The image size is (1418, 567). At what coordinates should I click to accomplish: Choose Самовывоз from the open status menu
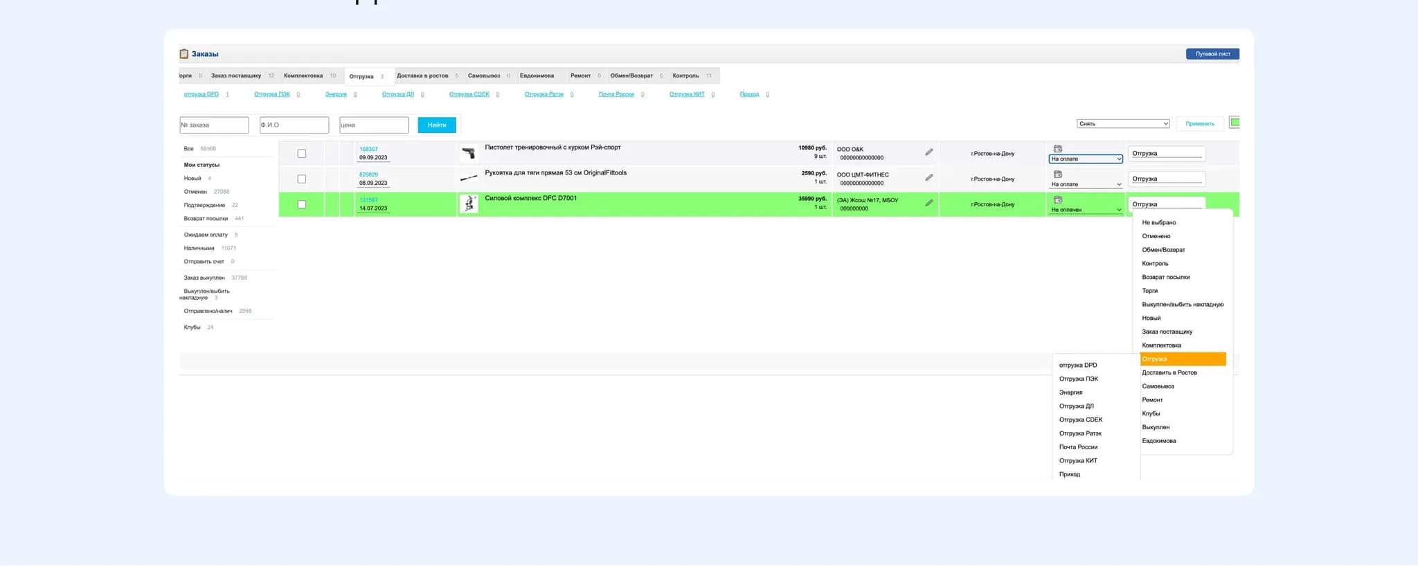pos(1158,386)
